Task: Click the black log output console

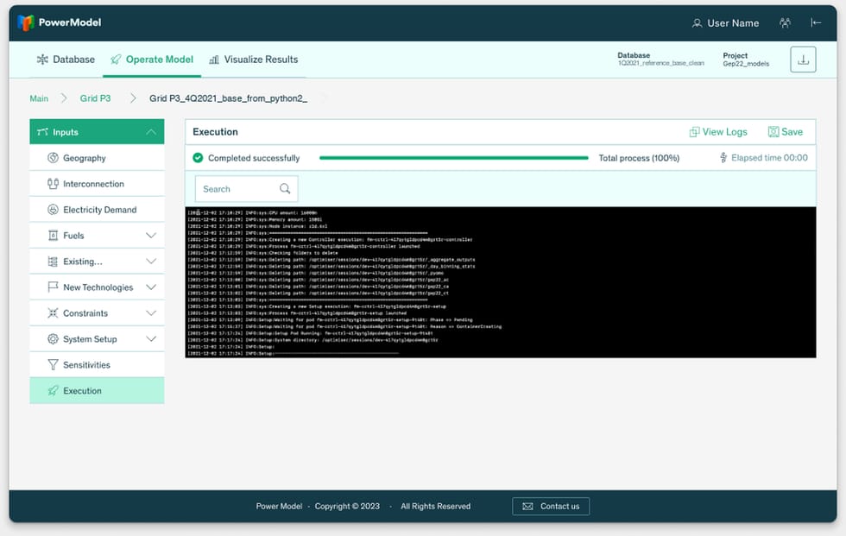Action: (501, 282)
